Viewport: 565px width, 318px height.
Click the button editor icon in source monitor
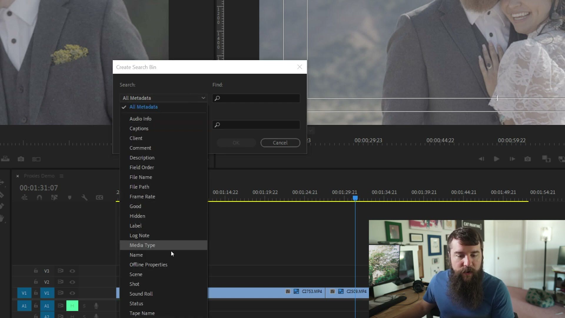coord(36,159)
